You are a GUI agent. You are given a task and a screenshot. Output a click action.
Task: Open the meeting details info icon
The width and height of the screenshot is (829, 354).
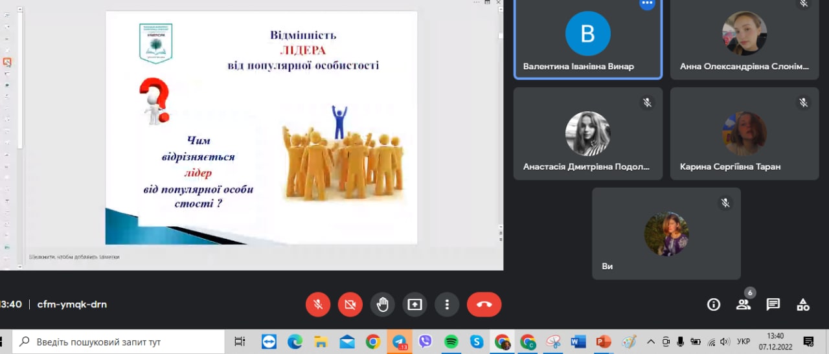pyautogui.click(x=714, y=304)
